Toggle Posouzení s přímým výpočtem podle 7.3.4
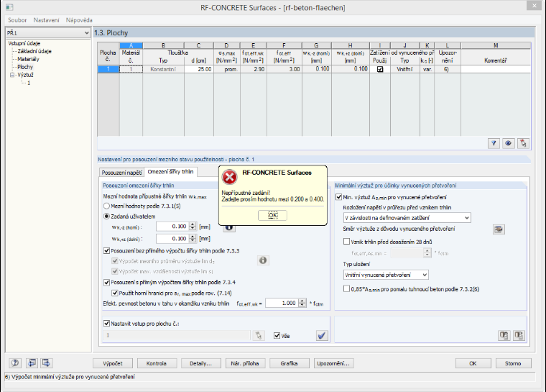The width and height of the screenshot is (546, 392). pos(106,282)
